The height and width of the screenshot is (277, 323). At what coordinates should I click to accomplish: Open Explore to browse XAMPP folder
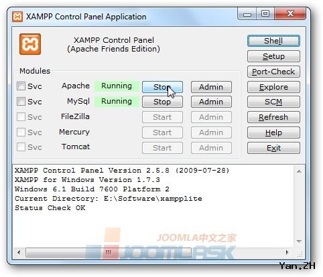(x=273, y=87)
